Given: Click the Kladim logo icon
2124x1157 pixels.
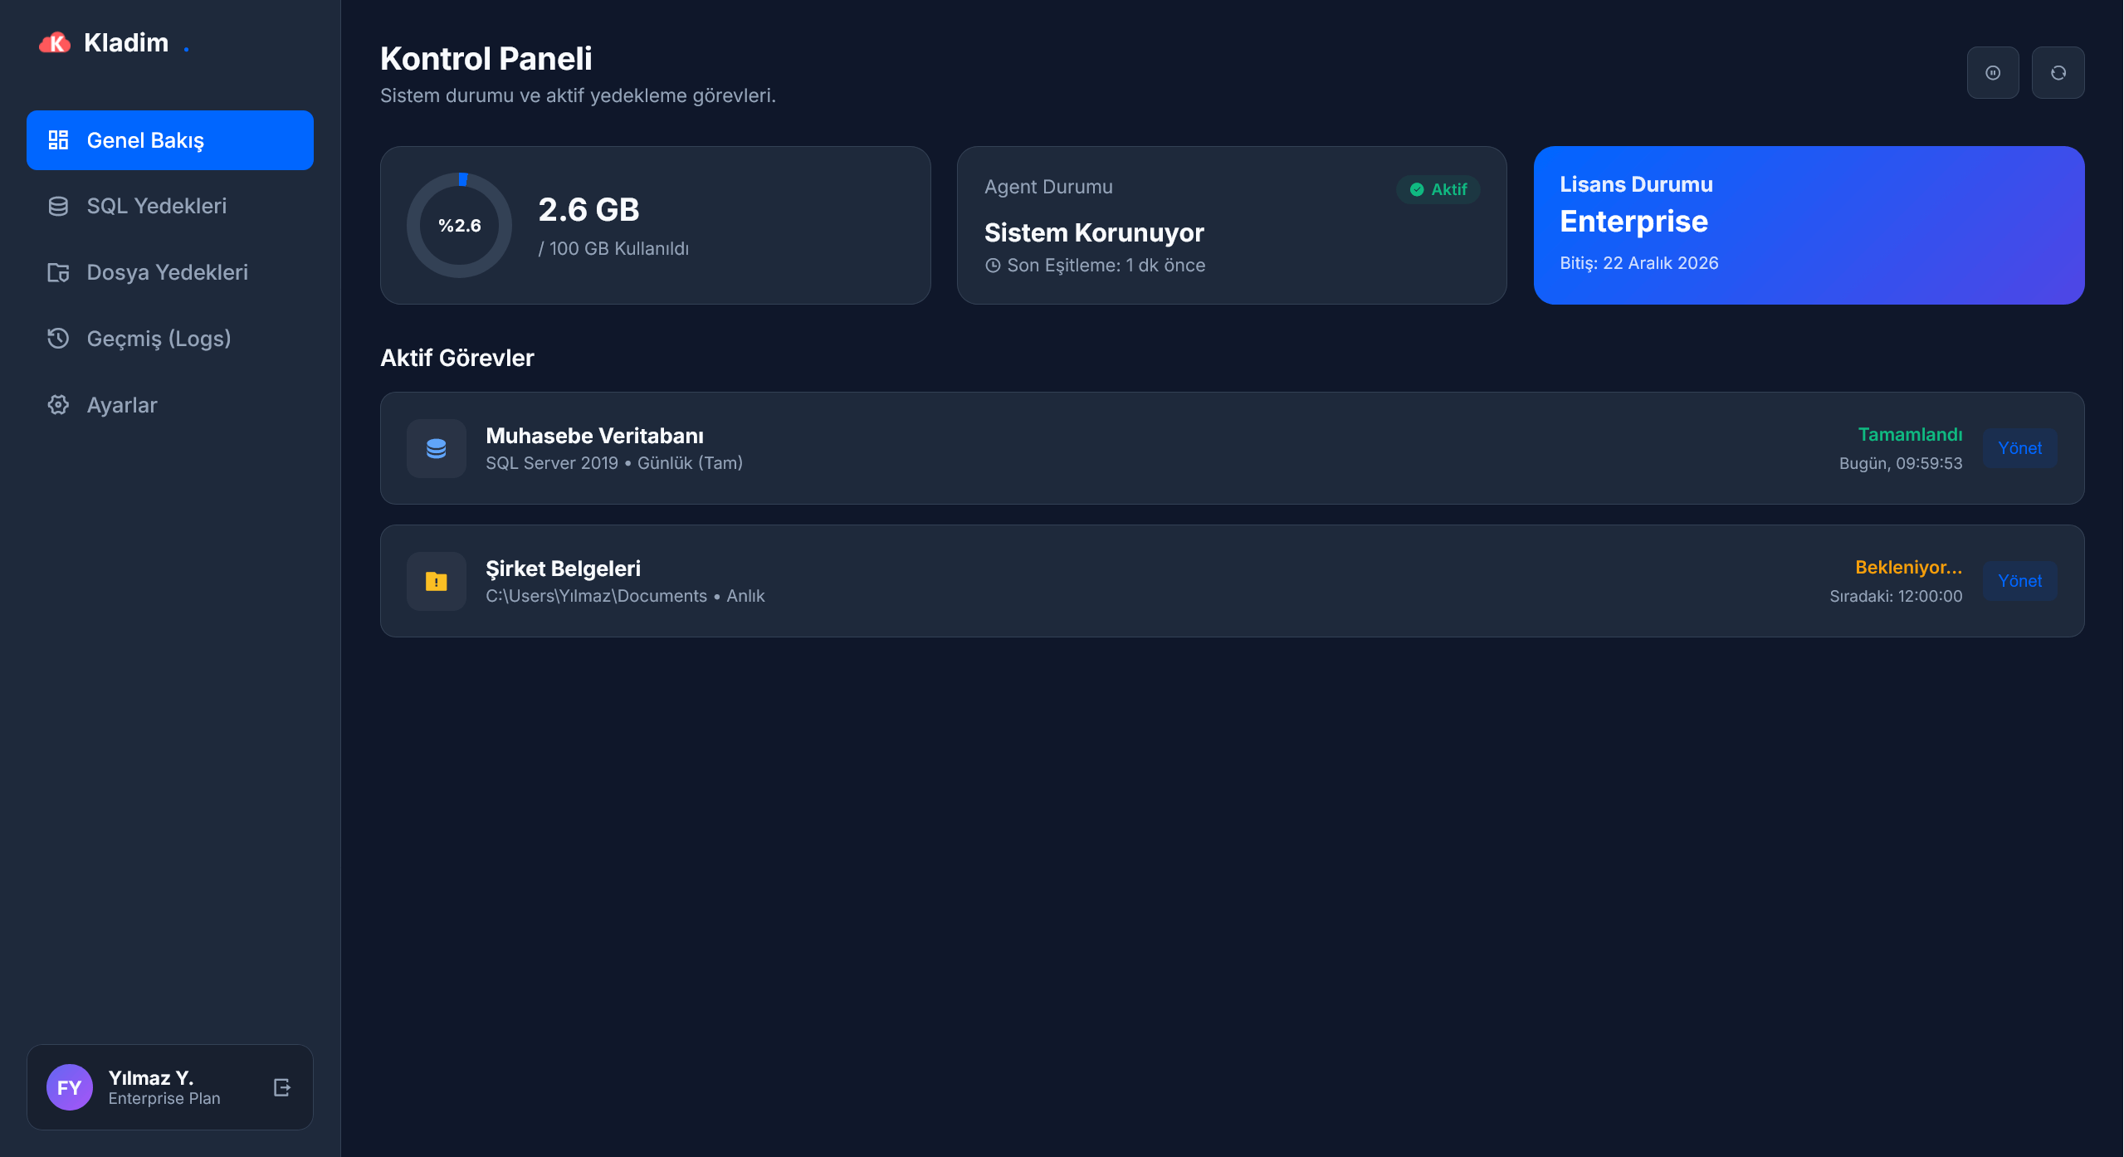Looking at the screenshot, I should coord(53,42).
